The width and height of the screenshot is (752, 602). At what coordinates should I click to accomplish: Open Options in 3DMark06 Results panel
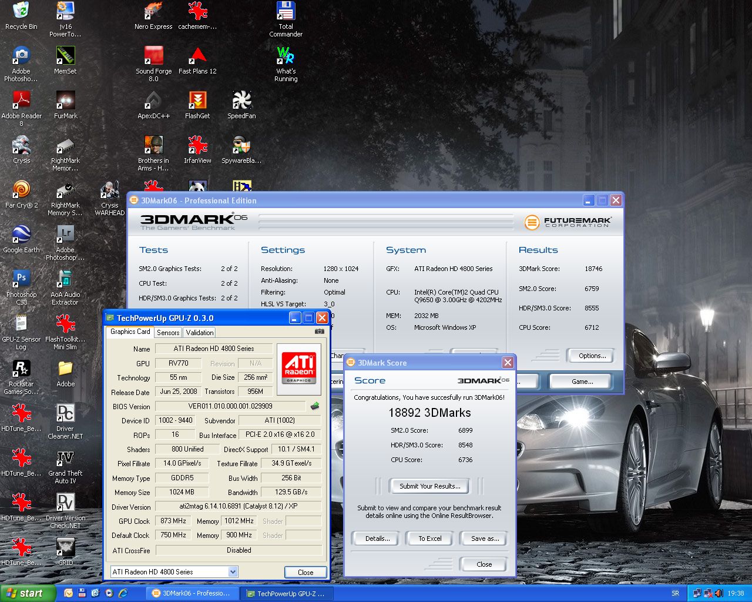click(x=592, y=356)
